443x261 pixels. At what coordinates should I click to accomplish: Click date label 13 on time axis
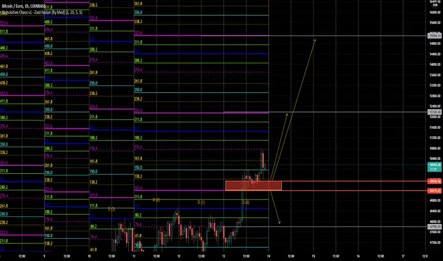[223, 256]
